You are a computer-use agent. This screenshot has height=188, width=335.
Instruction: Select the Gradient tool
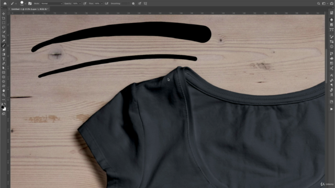[4, 54]
